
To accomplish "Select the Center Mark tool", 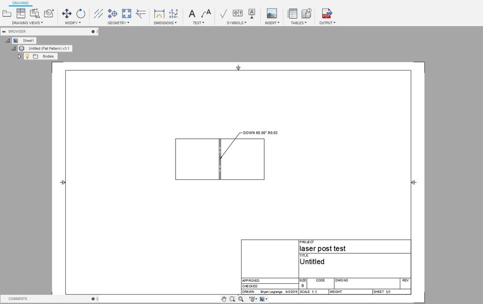I will pyautogui.click(x=112, y=13).
